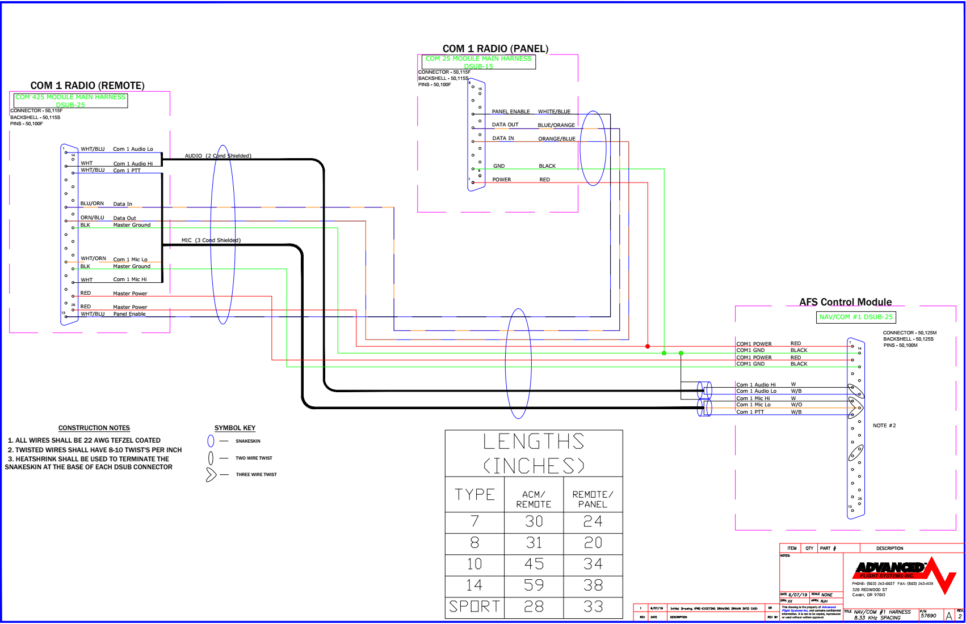Select note 3 about heatshrink terminating snakeskin

pyautogui.click(x=89, y=463)
